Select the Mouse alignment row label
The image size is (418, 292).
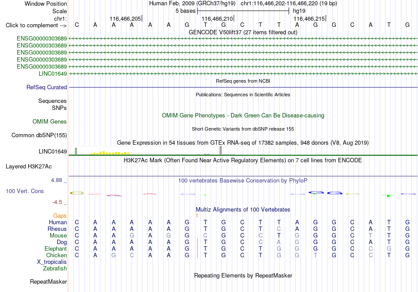59,236
